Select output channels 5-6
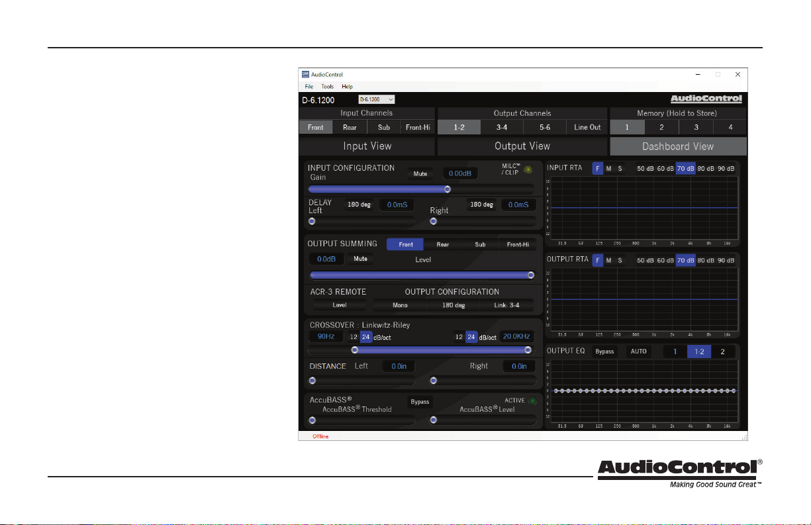This screenshot has height=525, width=811. coord(544,127)
